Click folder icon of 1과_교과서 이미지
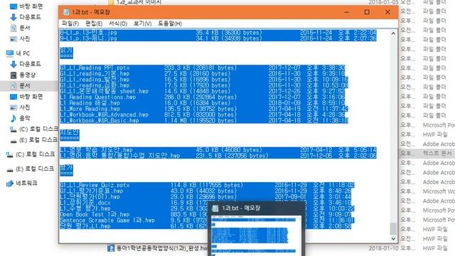This screenshot has height=256, width=455. tap(111, 2)
